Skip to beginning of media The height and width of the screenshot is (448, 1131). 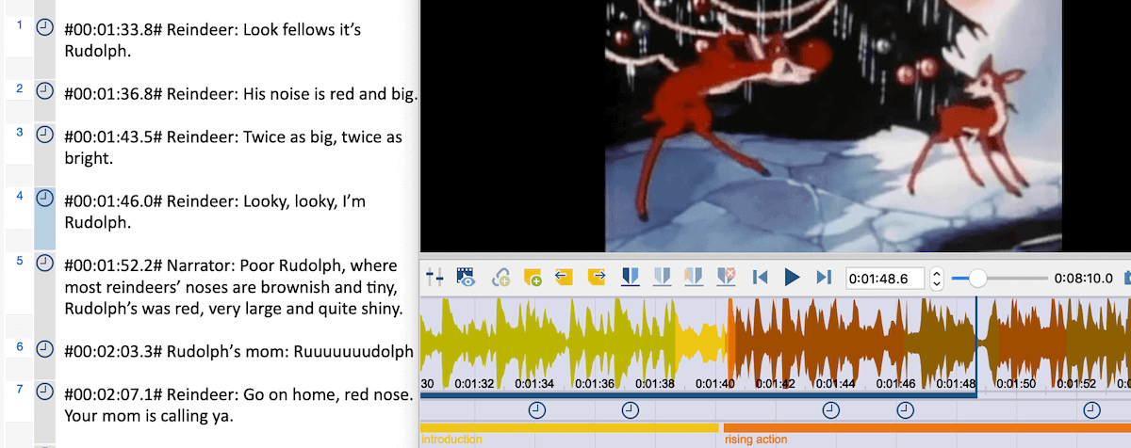tap(761, 277)
